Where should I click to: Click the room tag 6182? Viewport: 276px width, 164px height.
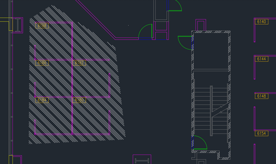pyautogui.click(x=79, y=63)
